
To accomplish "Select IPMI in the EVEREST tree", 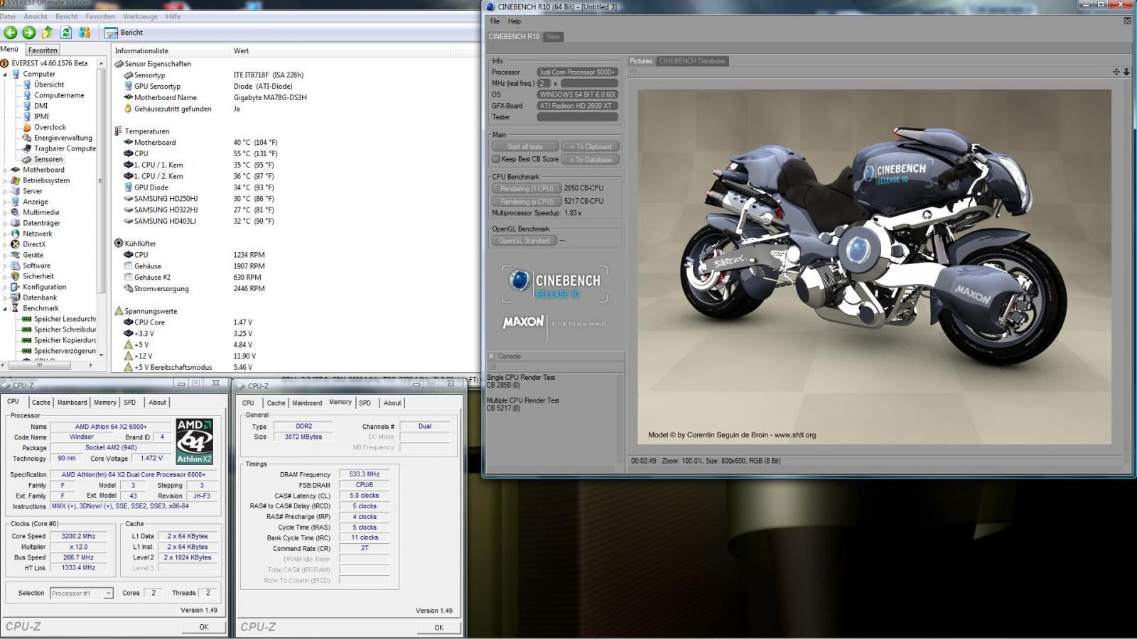I will pyautogui.click(x=41, y=116).
